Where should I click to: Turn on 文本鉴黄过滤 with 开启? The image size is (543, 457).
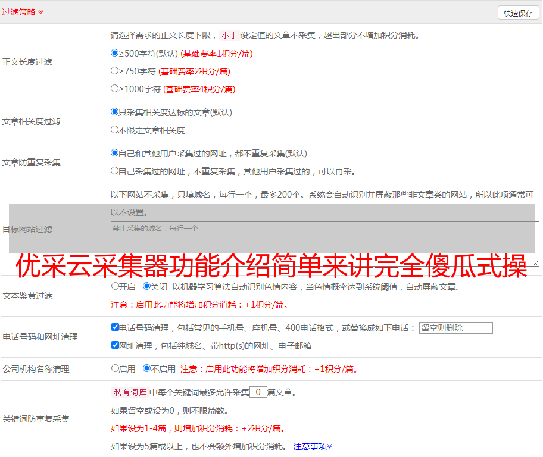(x=116, y=286)
